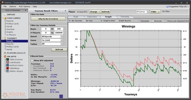Enable Show $EV adjusted checkbox
Viewport: 191px width, 100px height.
32,60
